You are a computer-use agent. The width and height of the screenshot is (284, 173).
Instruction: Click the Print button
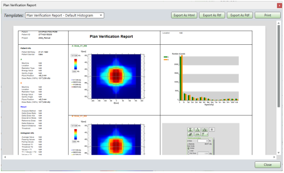(x=268, y=15)
